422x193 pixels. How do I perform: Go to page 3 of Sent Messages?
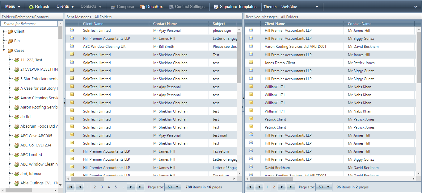coord(102,187)
